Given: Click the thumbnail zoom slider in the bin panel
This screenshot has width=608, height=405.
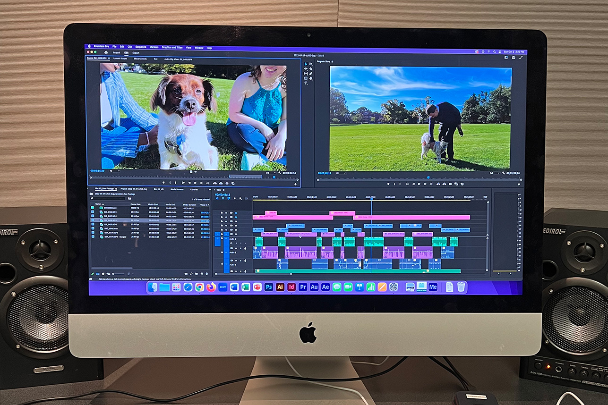Looking at the screenshot, I should click(x=118, y=273).
